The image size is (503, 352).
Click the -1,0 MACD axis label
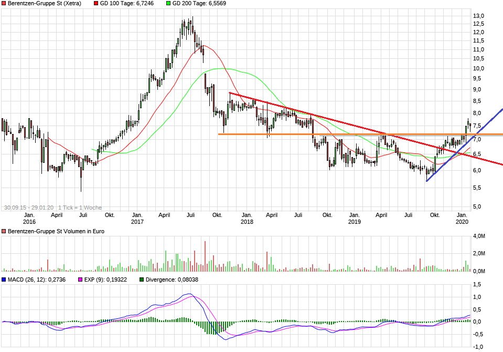tap(478, 347)
